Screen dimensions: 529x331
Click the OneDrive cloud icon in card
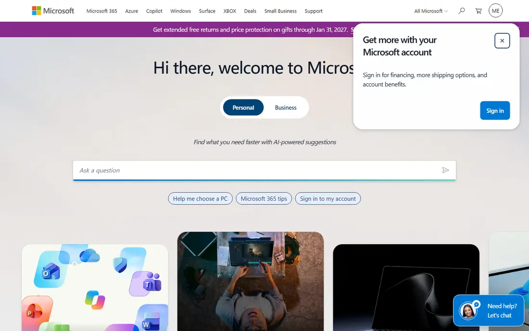coord(89,255)
